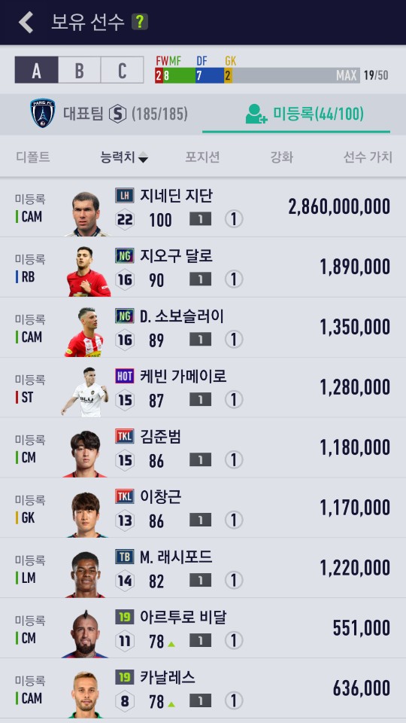Select squad slot A

pyautogui.click(x=36, y=70)
